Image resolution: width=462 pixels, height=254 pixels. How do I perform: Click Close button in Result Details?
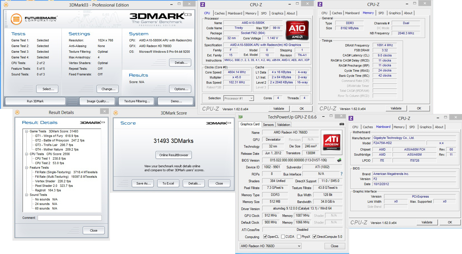pyautogui.click(x=94, y=230)
